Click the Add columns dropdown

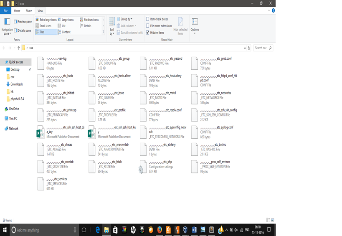pyautogui.click(x=126, y=26)
